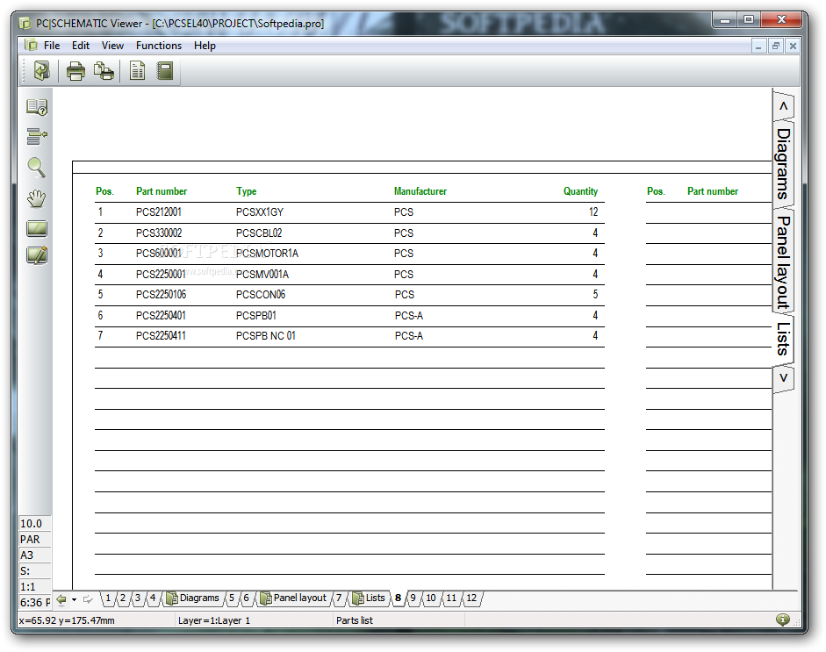Screen dimensions: 826x652
Task: Click type PCSCON06
Action: 260,294
